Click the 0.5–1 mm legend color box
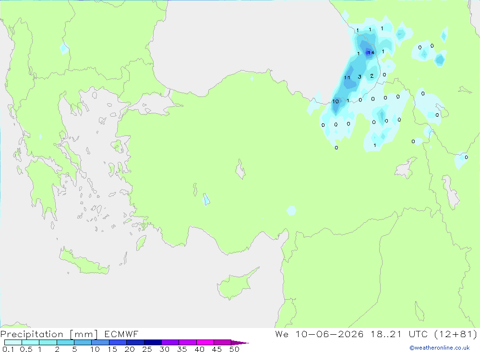This screenshot has width=480, height=352. [30, 342]
